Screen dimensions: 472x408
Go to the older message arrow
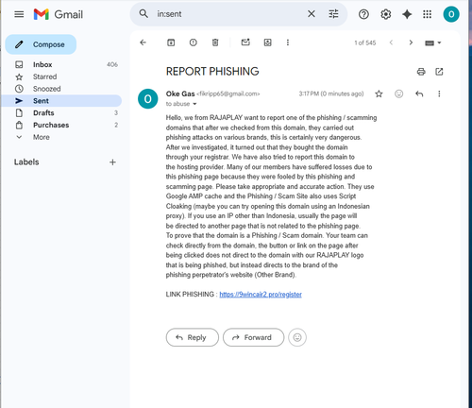(411, 42)
